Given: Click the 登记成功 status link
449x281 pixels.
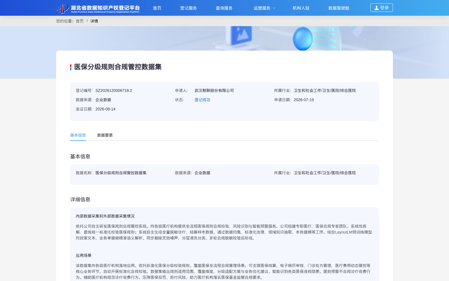Looking at the screenshot, I should pos(202,100).
